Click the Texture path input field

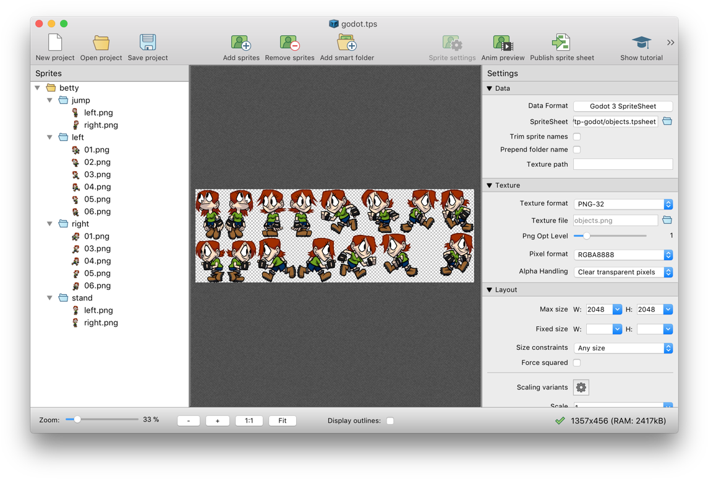coord(623,164)
